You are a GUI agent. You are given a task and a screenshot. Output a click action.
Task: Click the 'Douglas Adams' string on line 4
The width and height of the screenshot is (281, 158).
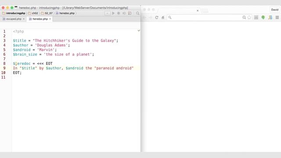(x=51, y=45)
